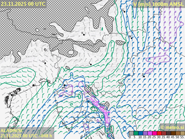The image size is (185, 139).
Task: Click the city marker labeled Z
Action: 144,76
